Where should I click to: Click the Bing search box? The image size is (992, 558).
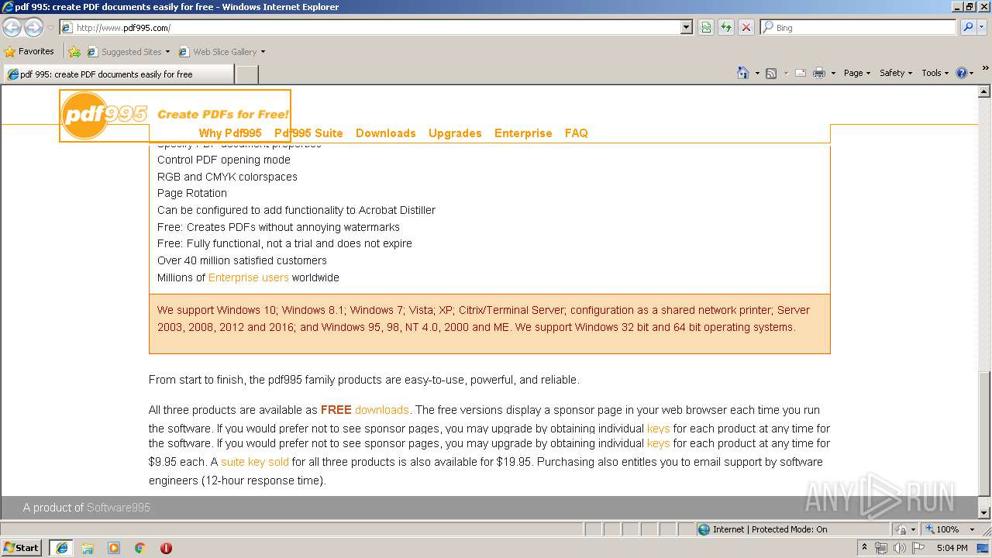[x=859, y=28]
